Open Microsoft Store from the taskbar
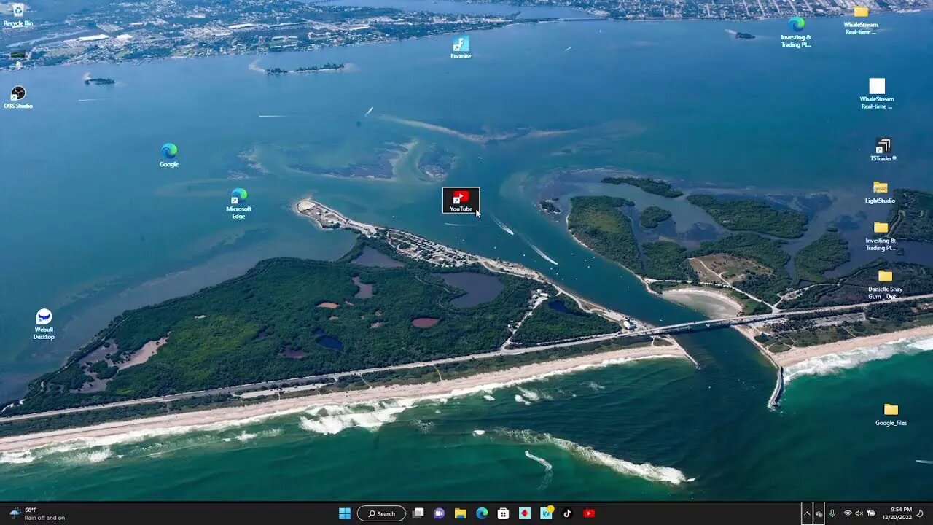933x525 pixels. pos(503,513)
